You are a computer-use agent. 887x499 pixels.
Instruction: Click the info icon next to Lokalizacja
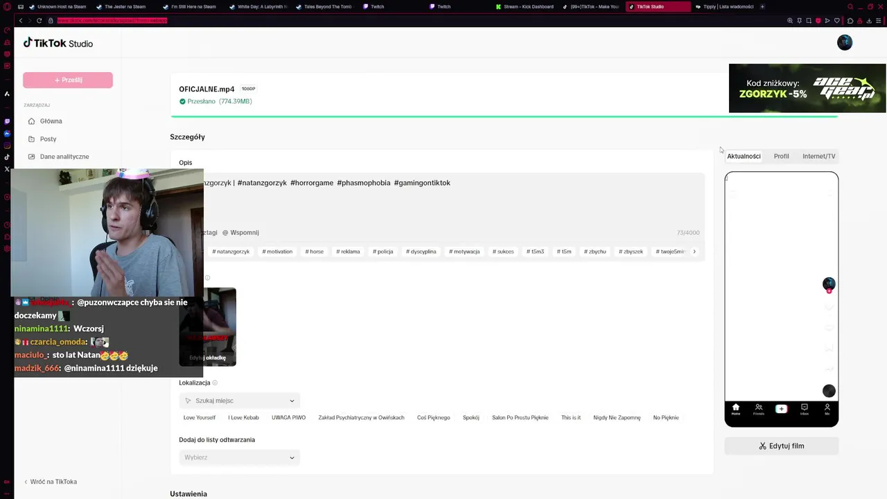[215, 383]
